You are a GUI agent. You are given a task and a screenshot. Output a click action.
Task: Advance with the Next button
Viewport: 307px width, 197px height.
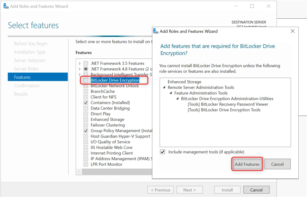coord(190,190)
